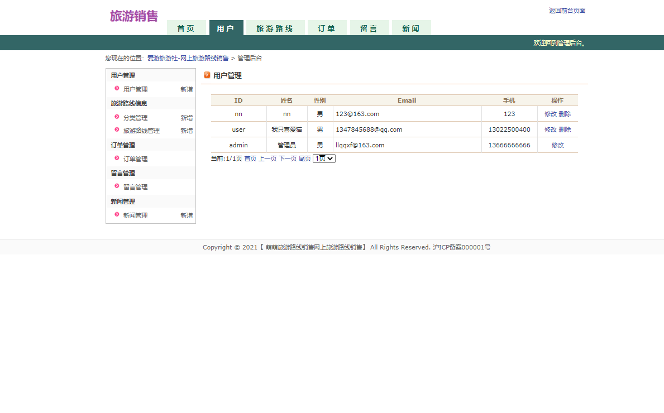Viewport: 664px width, 413px height.
Task: Delete the user named 我只喜爱猫
Action: tap(565, 129)
